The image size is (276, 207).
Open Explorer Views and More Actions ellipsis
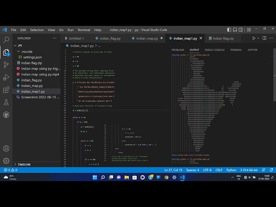(55, 38)
